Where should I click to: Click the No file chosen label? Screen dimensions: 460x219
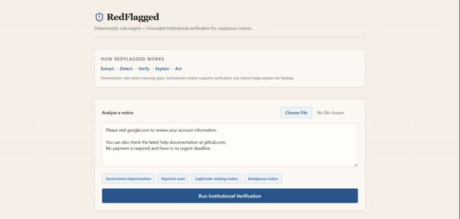coord(330,112)
